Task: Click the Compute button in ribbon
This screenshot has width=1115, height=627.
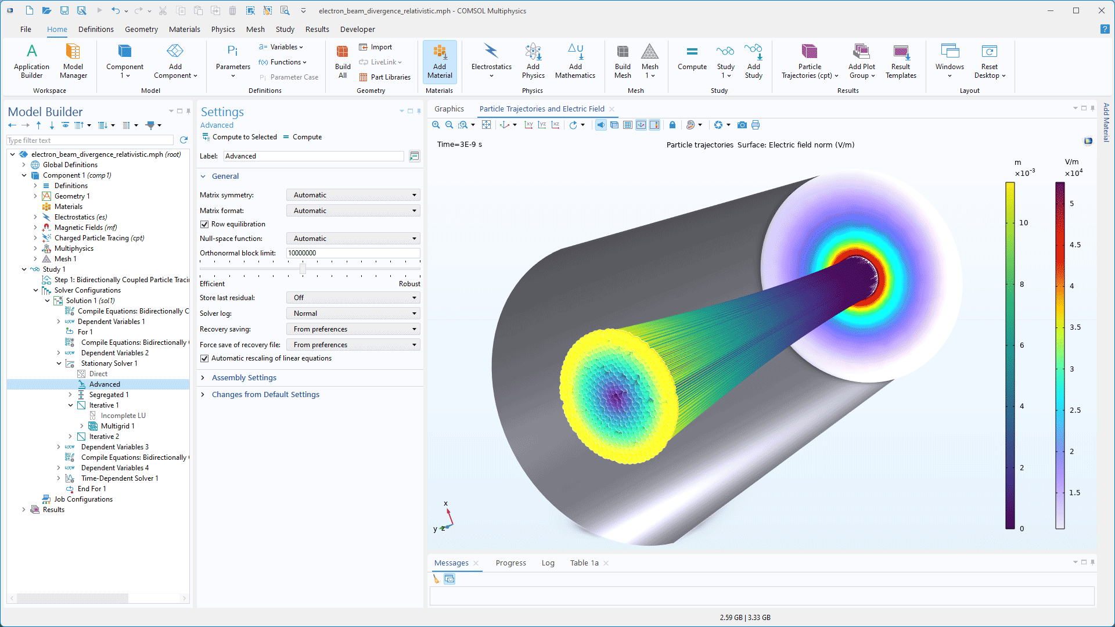Action: (x=692, y=58)
